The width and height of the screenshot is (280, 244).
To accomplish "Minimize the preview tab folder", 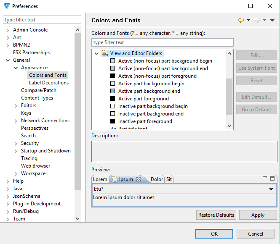I will 265,178.
